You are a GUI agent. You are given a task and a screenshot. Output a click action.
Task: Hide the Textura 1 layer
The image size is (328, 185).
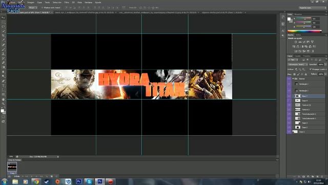coord(289,109)
